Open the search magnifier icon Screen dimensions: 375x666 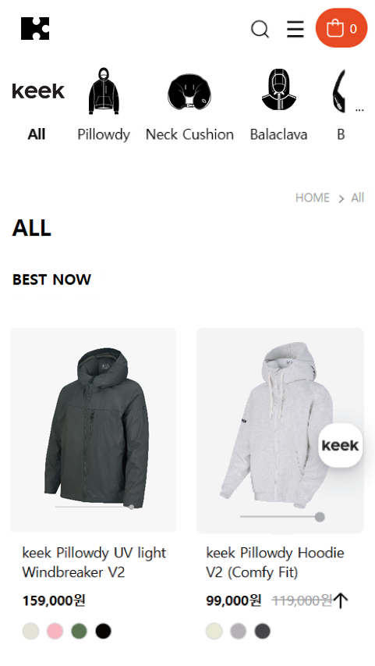pos(260,30)
